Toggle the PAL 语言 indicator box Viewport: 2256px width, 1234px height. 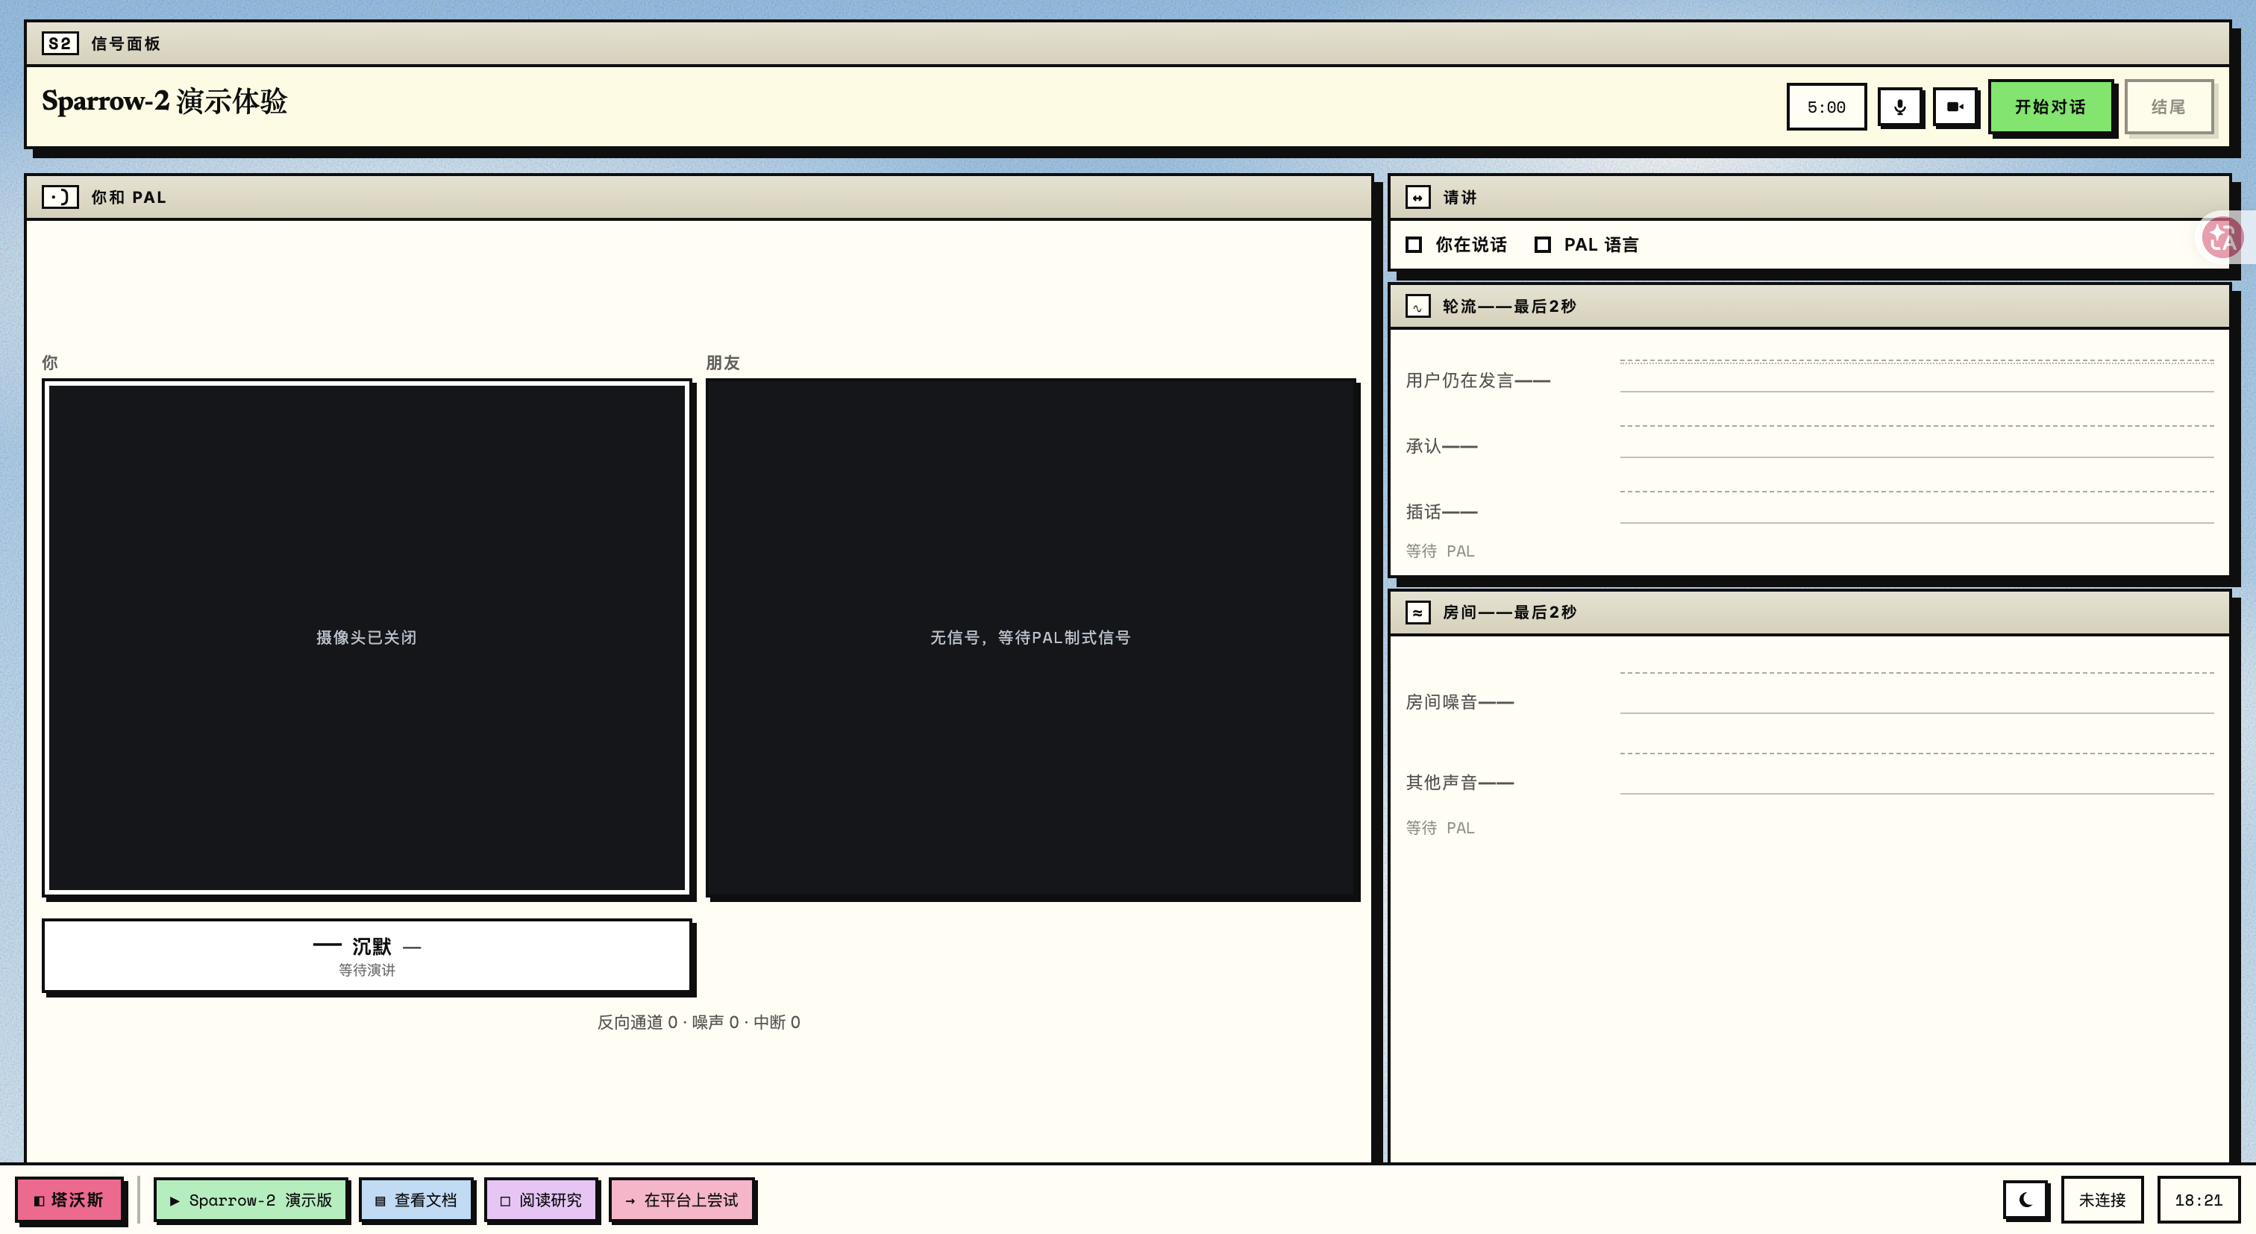(x=1542, y=245)
